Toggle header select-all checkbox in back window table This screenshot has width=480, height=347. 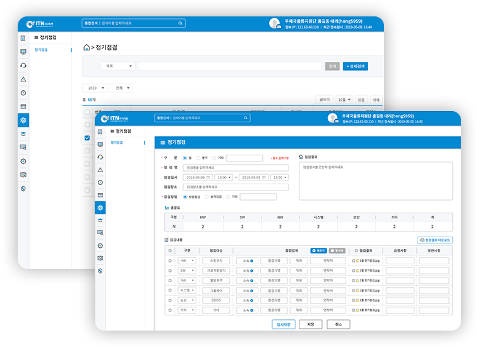[x=87, y=112]
